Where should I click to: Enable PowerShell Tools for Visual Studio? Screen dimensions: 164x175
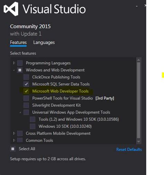point(26,98)
